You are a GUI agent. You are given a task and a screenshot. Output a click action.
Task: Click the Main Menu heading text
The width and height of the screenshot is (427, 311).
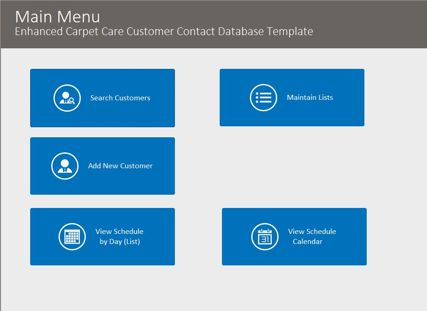pyautogui.click(x=58, y=17)
